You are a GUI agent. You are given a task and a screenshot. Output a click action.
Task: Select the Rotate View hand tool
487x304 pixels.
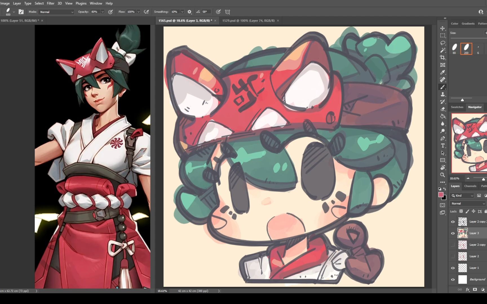pos(443,167)
